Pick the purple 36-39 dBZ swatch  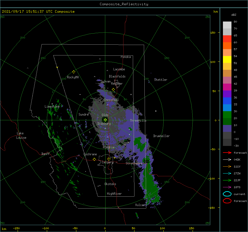click(227, 94)
